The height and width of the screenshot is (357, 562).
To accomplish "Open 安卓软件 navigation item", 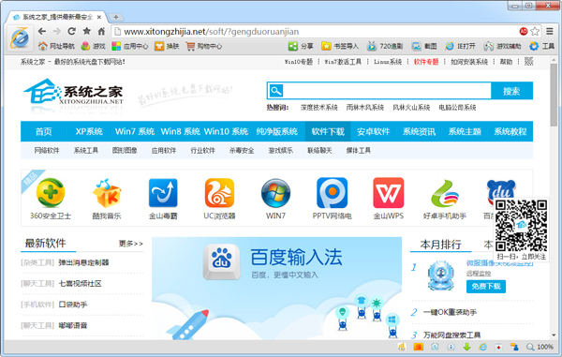I will coord(373,131).
